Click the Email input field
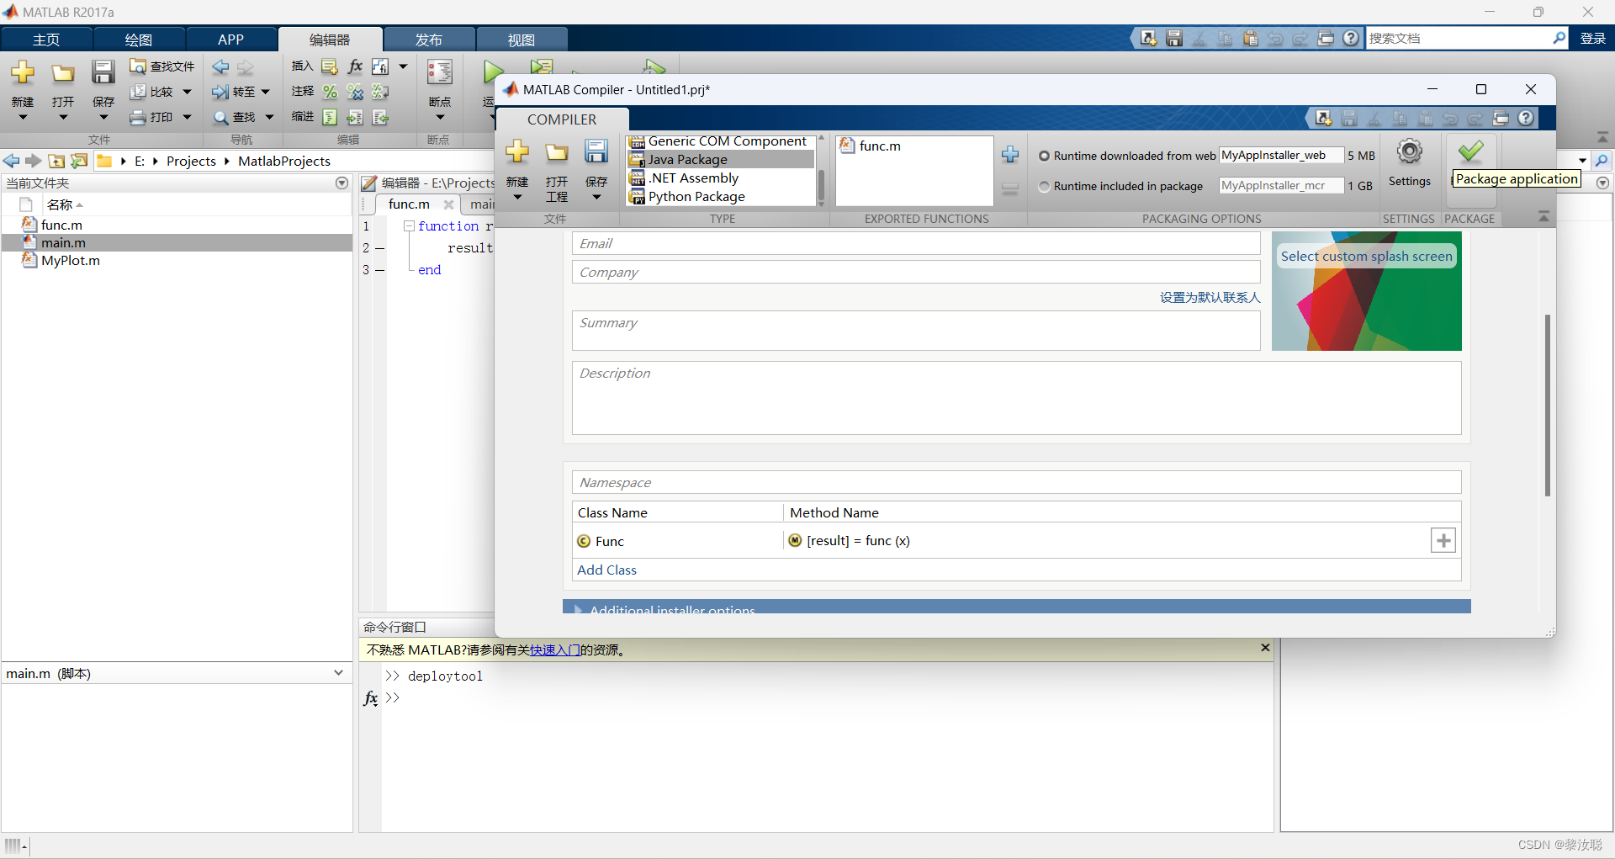This screenshot has width=1615, height=859. click(916, 243)
